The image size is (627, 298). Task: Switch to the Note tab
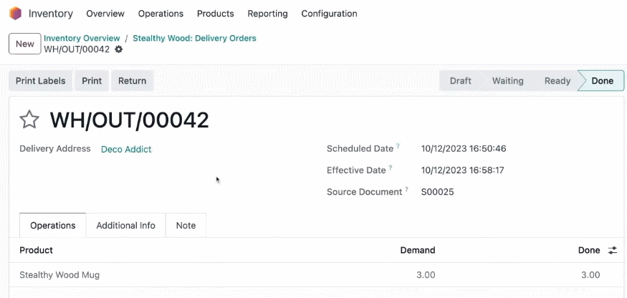(186, 225)
